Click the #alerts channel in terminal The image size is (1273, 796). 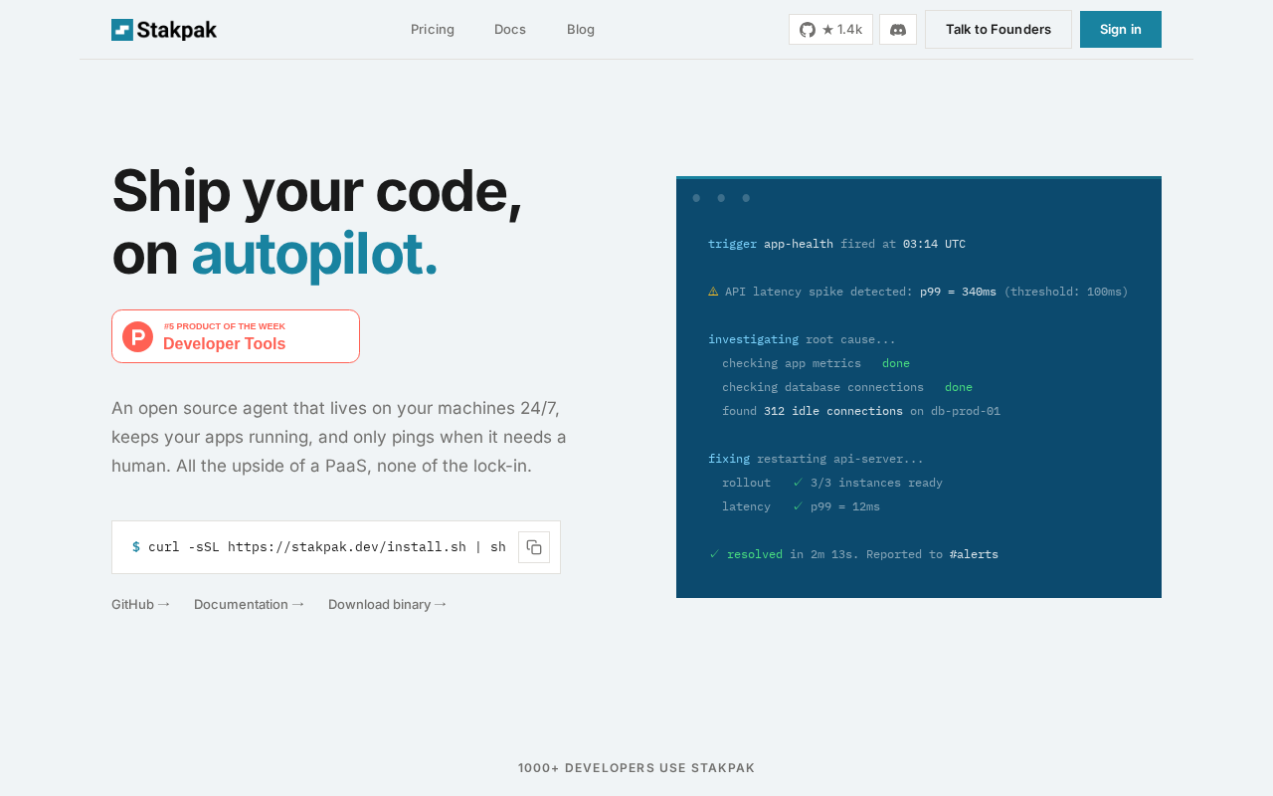click(974, 554)
